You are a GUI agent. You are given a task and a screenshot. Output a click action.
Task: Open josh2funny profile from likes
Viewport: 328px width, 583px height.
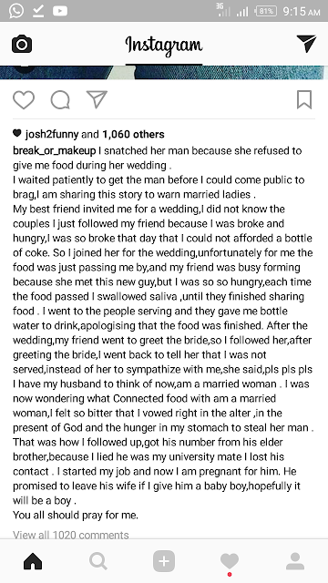(x=52, y=134)
